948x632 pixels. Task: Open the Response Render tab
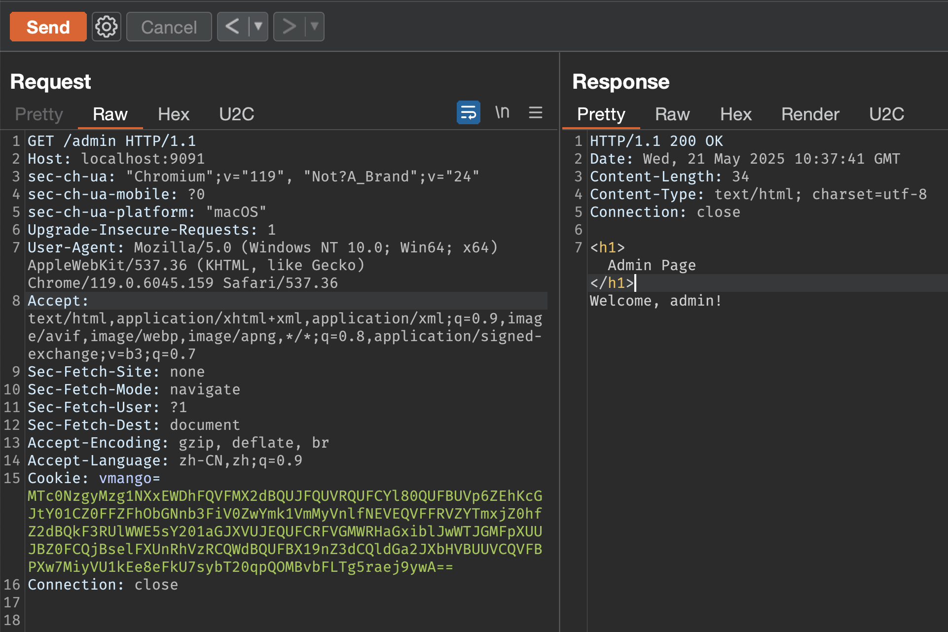tap(810, 114)
